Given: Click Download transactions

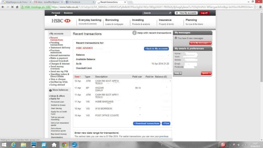Looking at the screenshot, I should (147, 124).
